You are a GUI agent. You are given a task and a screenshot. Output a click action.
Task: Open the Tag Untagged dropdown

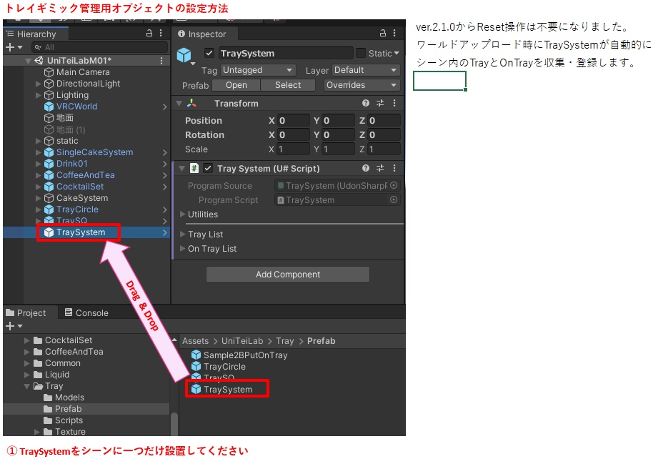(x=258, y=70)
